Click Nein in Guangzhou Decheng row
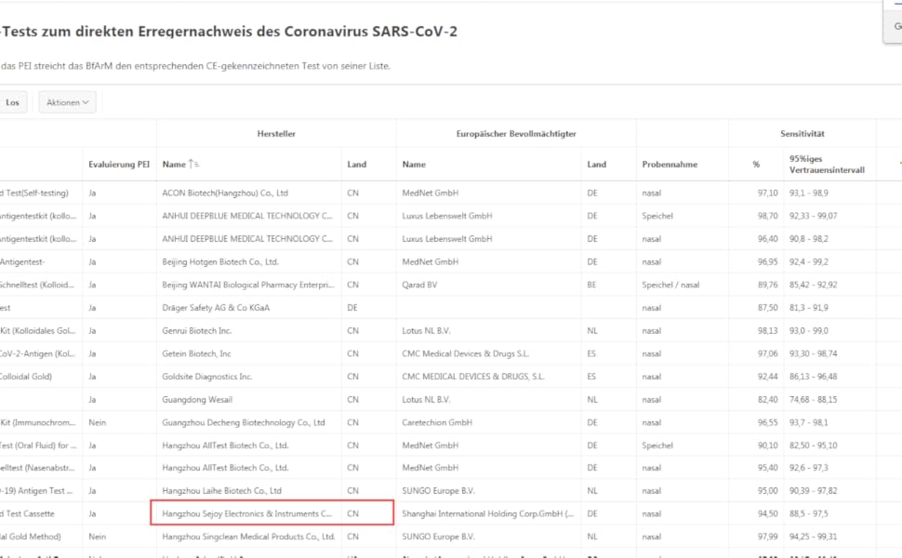Screen dimensions: 902x558 coord(98,423)
